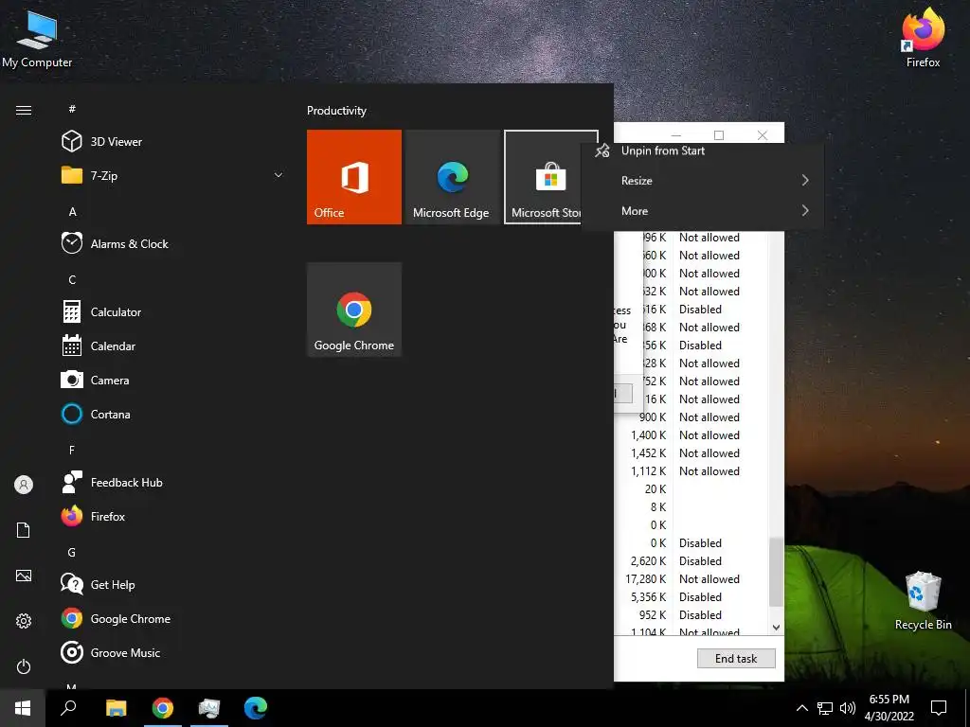Open the volume tray icon

[848, 708]
